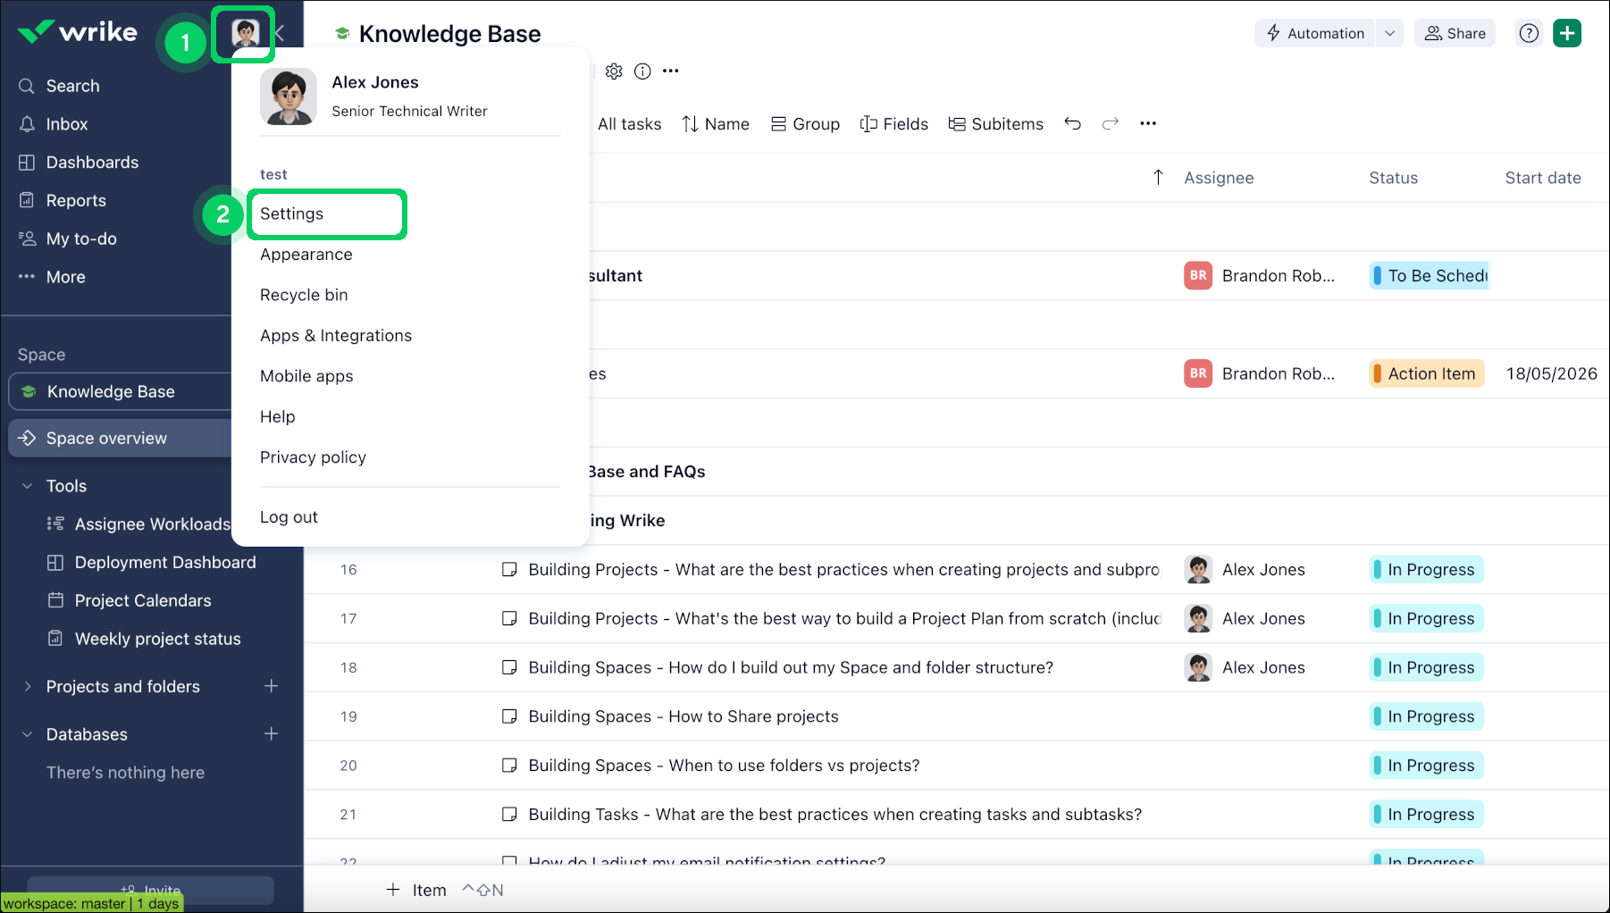Click the undo arrow icon
The image size is (1610, 913).
(x=1073, y=123)
